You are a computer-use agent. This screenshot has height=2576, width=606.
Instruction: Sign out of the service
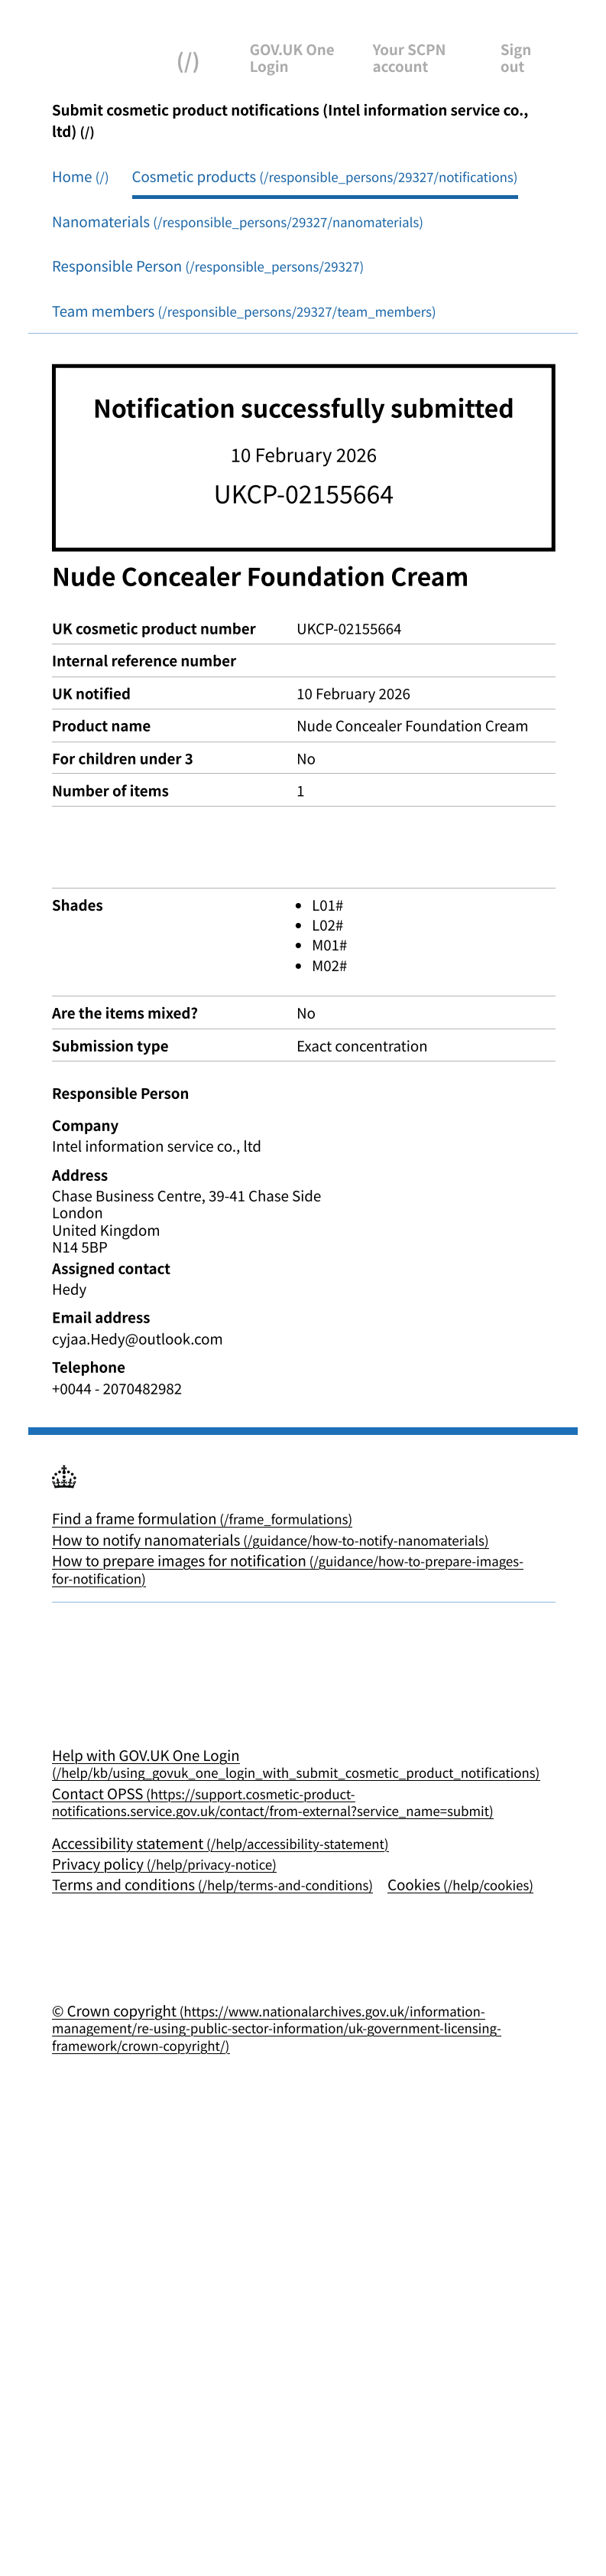click(x=515, y=58)
